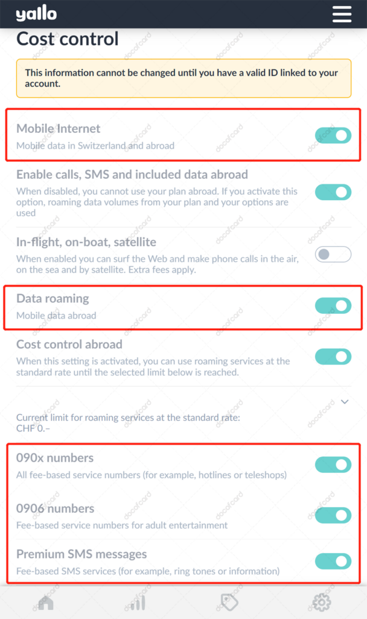Toggle off 0906 numbers
This screenshot has height=619, width=367.
tap(333, 515)
